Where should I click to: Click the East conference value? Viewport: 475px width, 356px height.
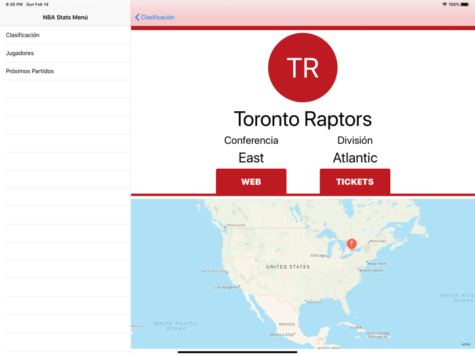coord(251,158)
